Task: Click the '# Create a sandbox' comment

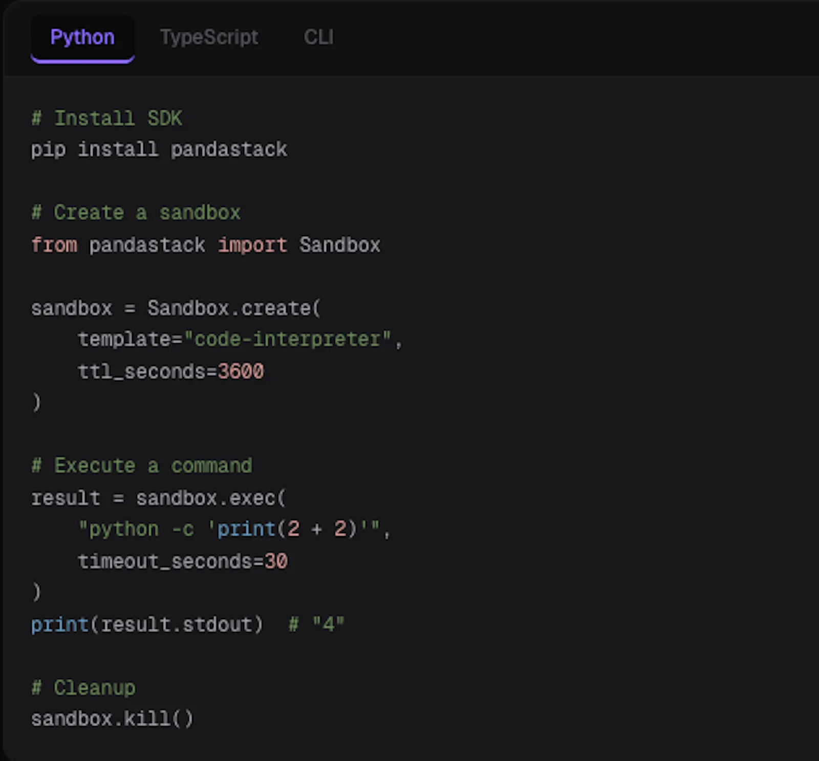Action: click(x=136, y=213)
